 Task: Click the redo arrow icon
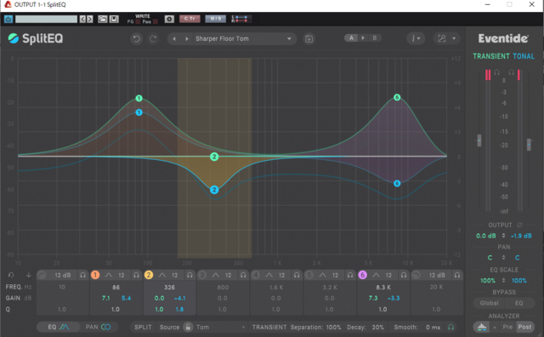[153, 38]
